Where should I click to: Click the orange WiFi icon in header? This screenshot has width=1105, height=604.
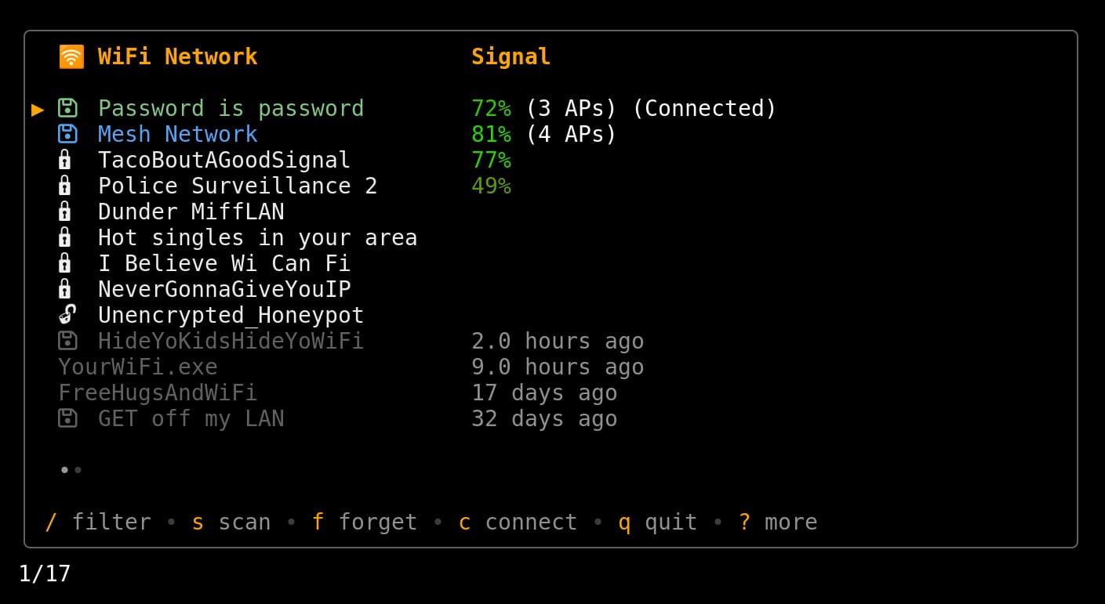tap(71, 56)
